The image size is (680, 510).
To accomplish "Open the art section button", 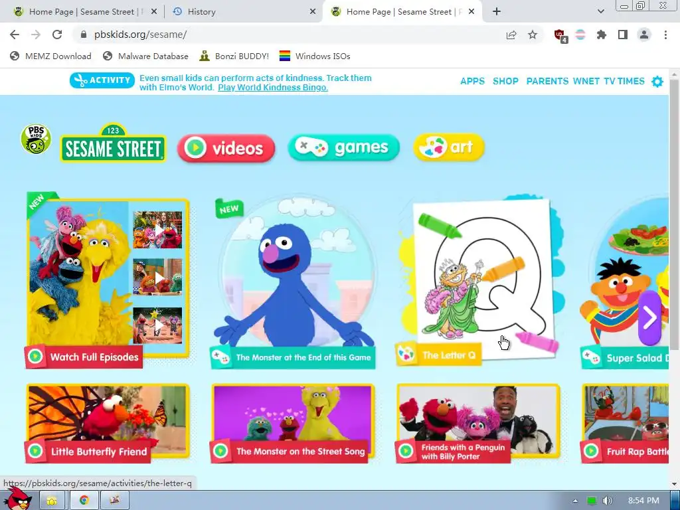I will coord(449,147).
